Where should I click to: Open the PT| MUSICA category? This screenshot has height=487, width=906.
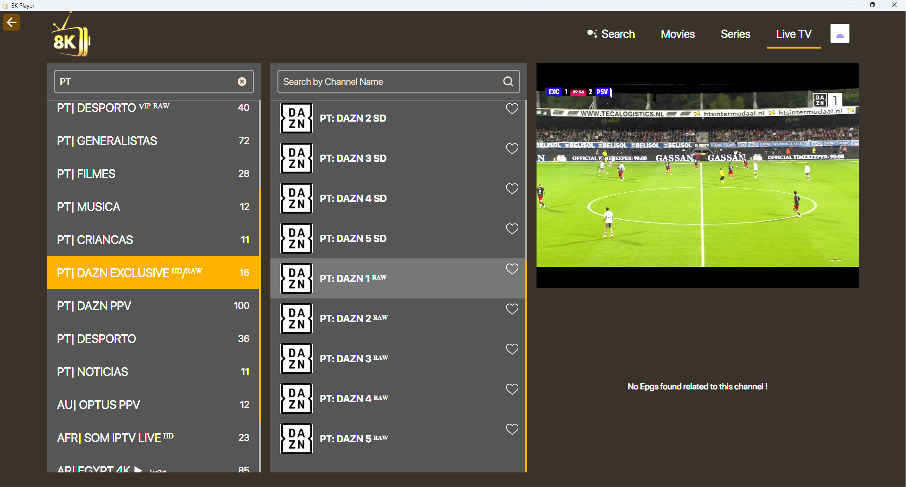pyautogui.click(x=153, y=206)
